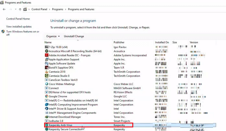Sort list by Publisher column header
Screen dimensions: 226x131
119,42
